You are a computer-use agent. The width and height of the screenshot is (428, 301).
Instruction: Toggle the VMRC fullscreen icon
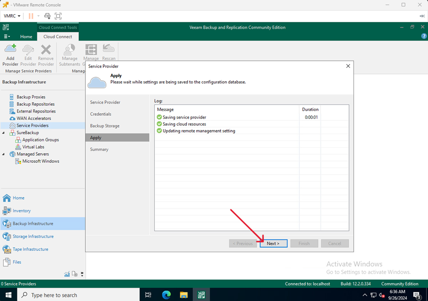[x=58, y=16]
